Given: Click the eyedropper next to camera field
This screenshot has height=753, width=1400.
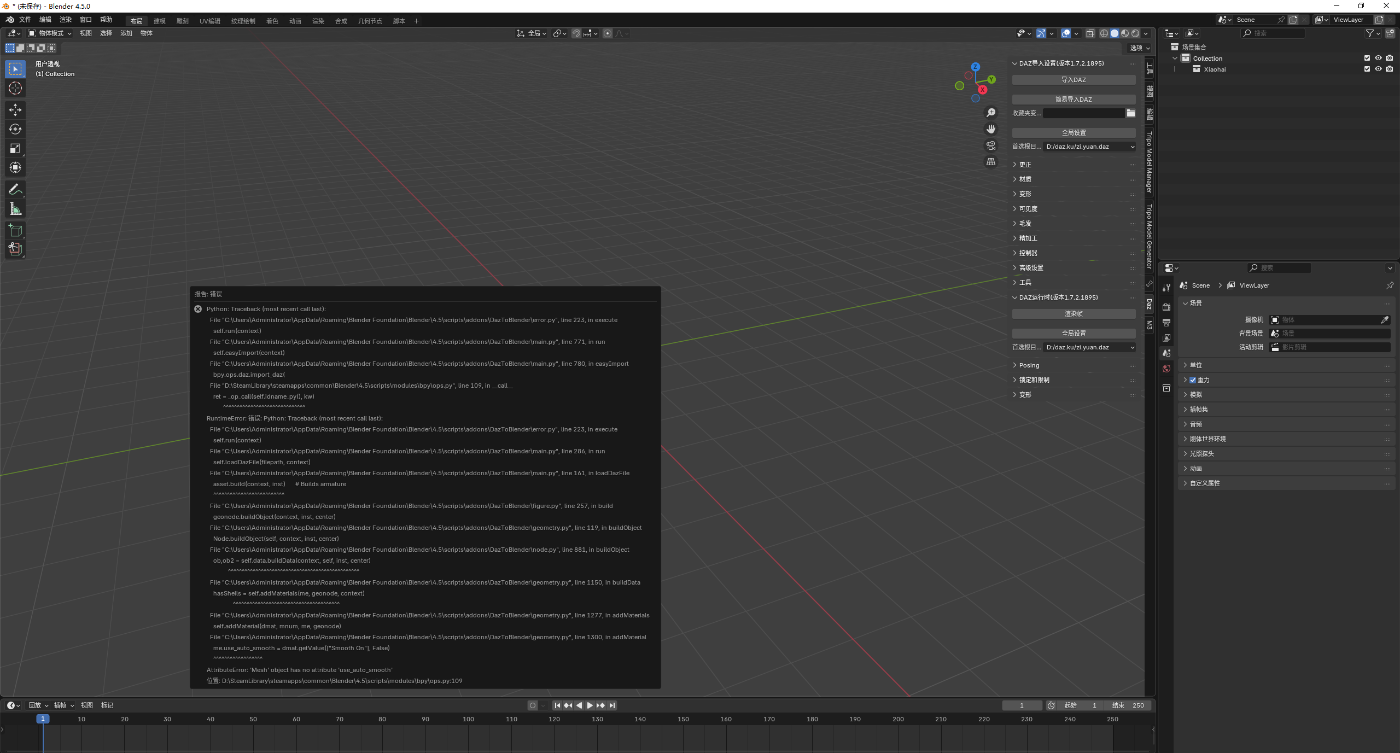Looking at the screenshot, I should click(x=1385, y=320).
